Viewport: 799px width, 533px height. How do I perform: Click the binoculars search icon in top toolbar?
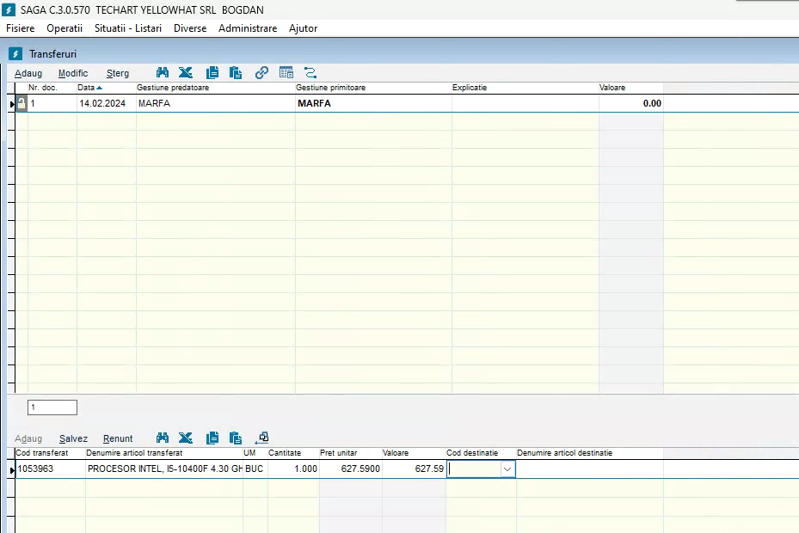162,73
